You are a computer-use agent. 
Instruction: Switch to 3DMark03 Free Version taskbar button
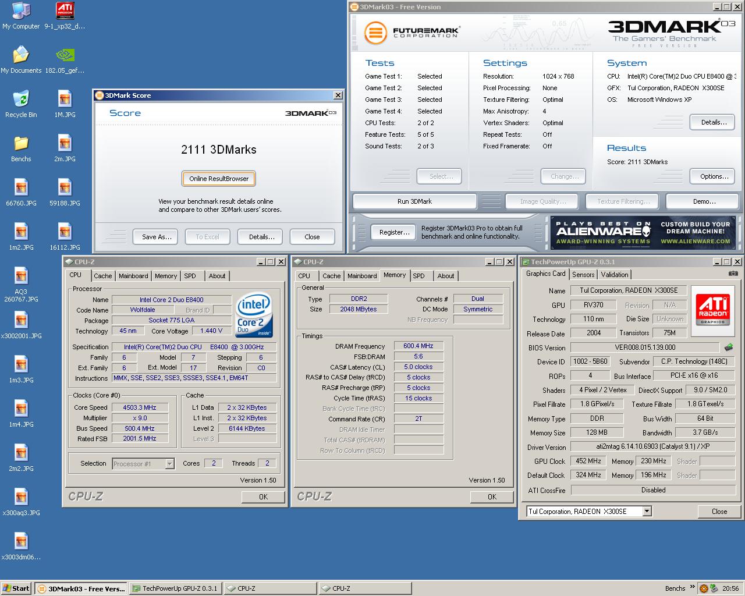(x=81, y=588)
